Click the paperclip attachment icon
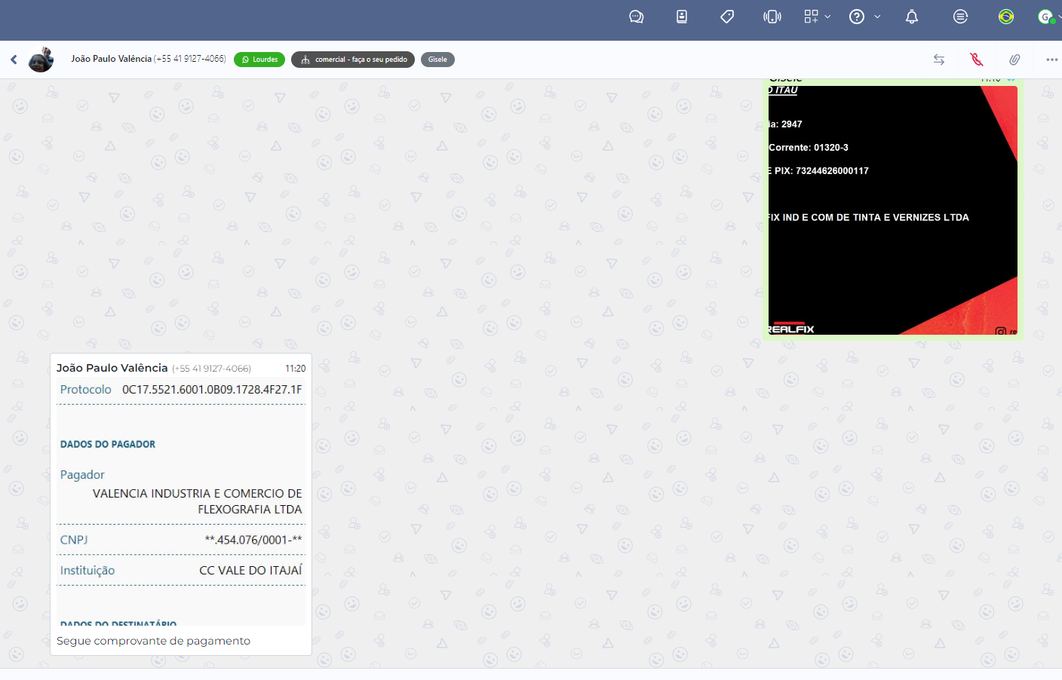The height and width of the screenshot is (680, 1062). click(x=1014, y=60)
